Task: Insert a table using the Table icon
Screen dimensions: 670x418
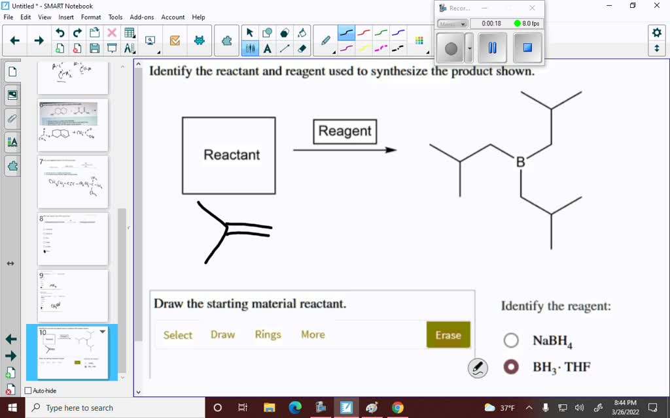Action: click(128, 31)
